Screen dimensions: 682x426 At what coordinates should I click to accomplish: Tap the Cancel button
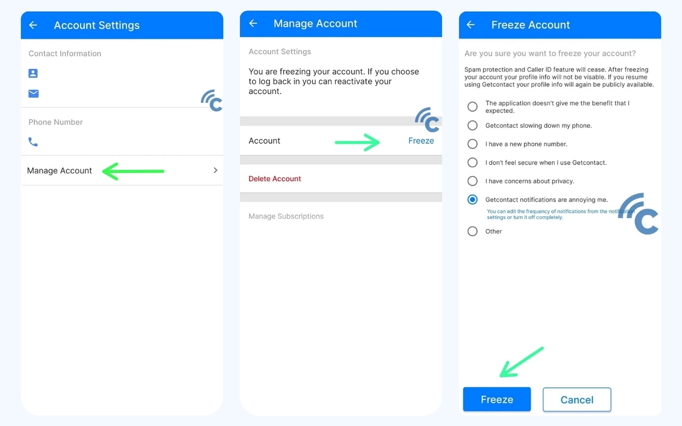(x=577, y=400)
